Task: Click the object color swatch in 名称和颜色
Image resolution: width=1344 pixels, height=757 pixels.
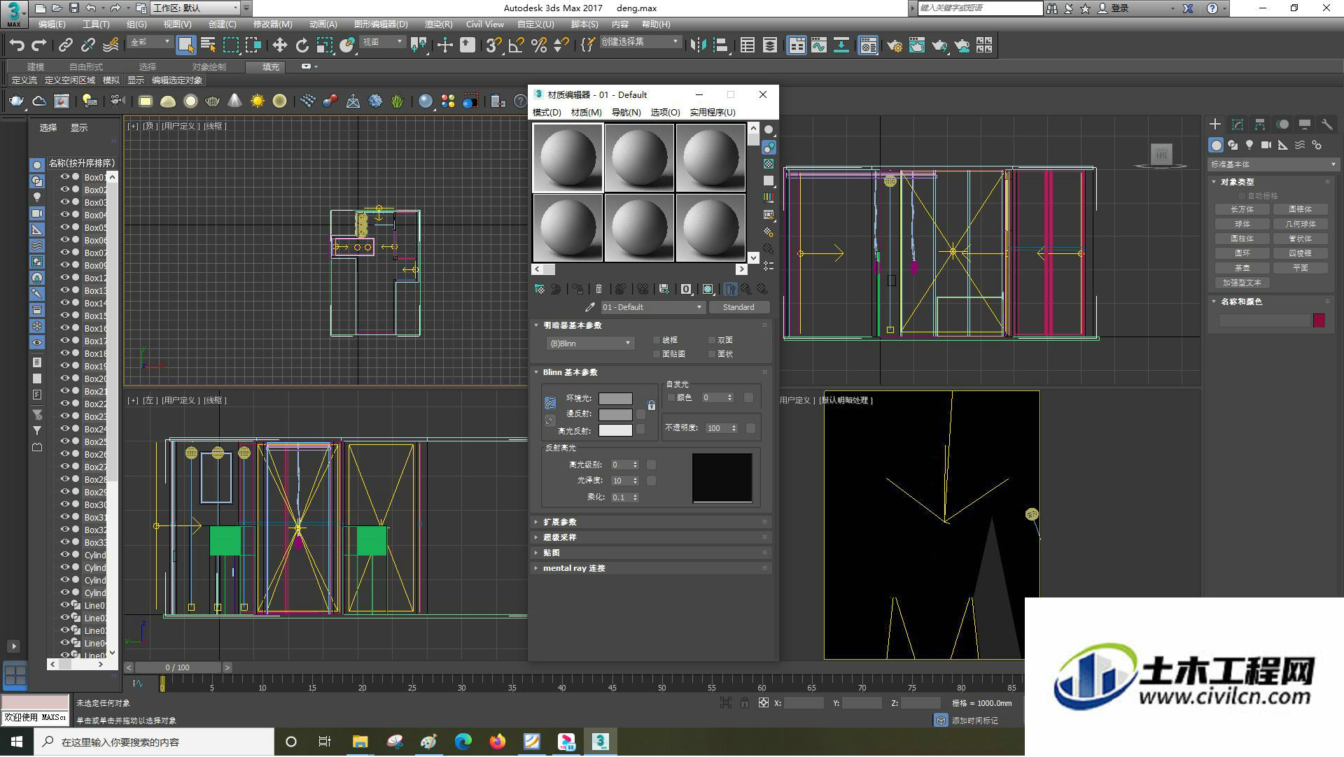Action: coord(1319,320)
